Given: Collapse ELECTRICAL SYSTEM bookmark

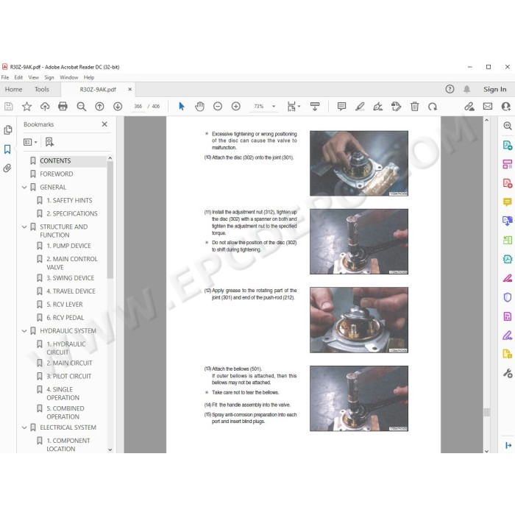Looking at the screenshot, I should pyautogui.click(x=24, y=427).
